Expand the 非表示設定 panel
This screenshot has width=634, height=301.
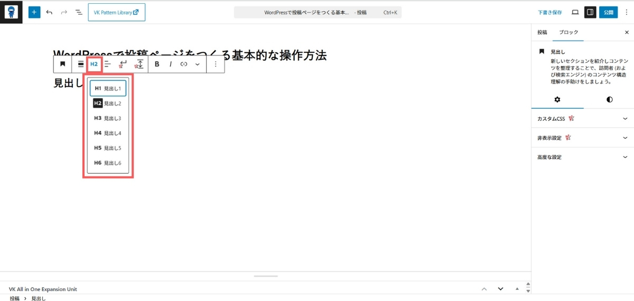tap(582, 138)
